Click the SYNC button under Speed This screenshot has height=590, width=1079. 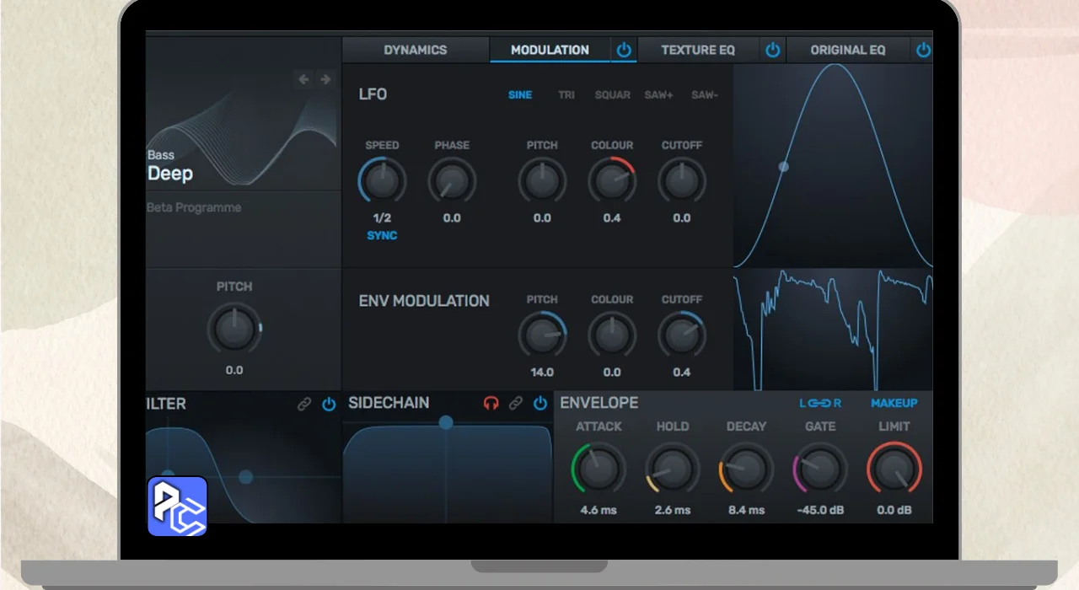click(x=382, y=235)
